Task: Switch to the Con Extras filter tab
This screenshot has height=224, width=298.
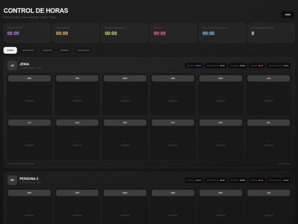Action: [x=83, y=50]
